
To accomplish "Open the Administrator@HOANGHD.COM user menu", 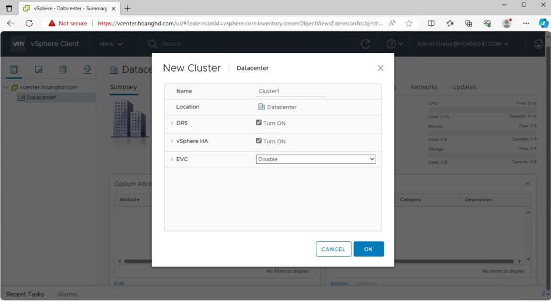I will point(462,44).
